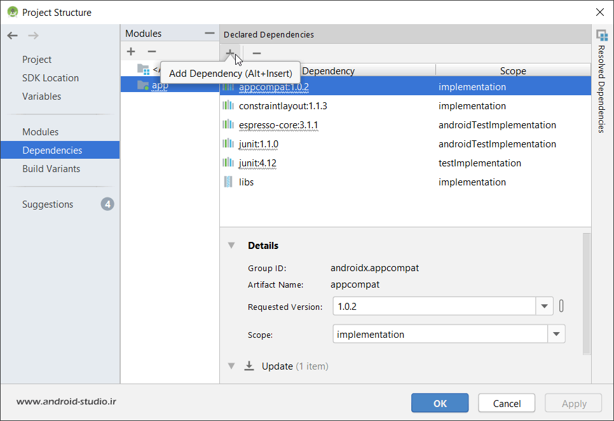Viewport: 614px width, 421px height.
Task: Open the Modules page in sidebar
Action: (40, 132)
